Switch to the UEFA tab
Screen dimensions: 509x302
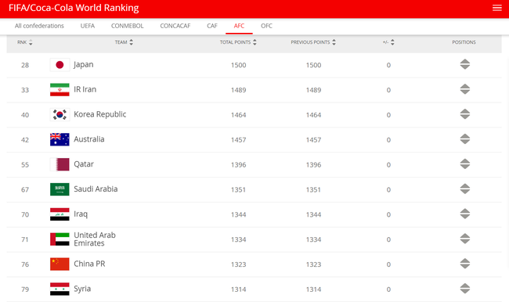pos(88,26)
